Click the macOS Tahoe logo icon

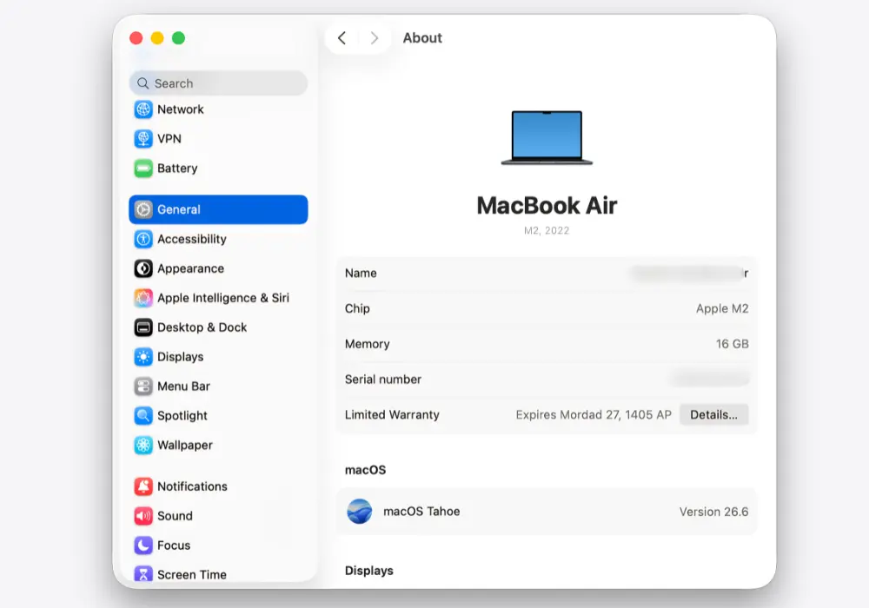click(x=359, y=512)
